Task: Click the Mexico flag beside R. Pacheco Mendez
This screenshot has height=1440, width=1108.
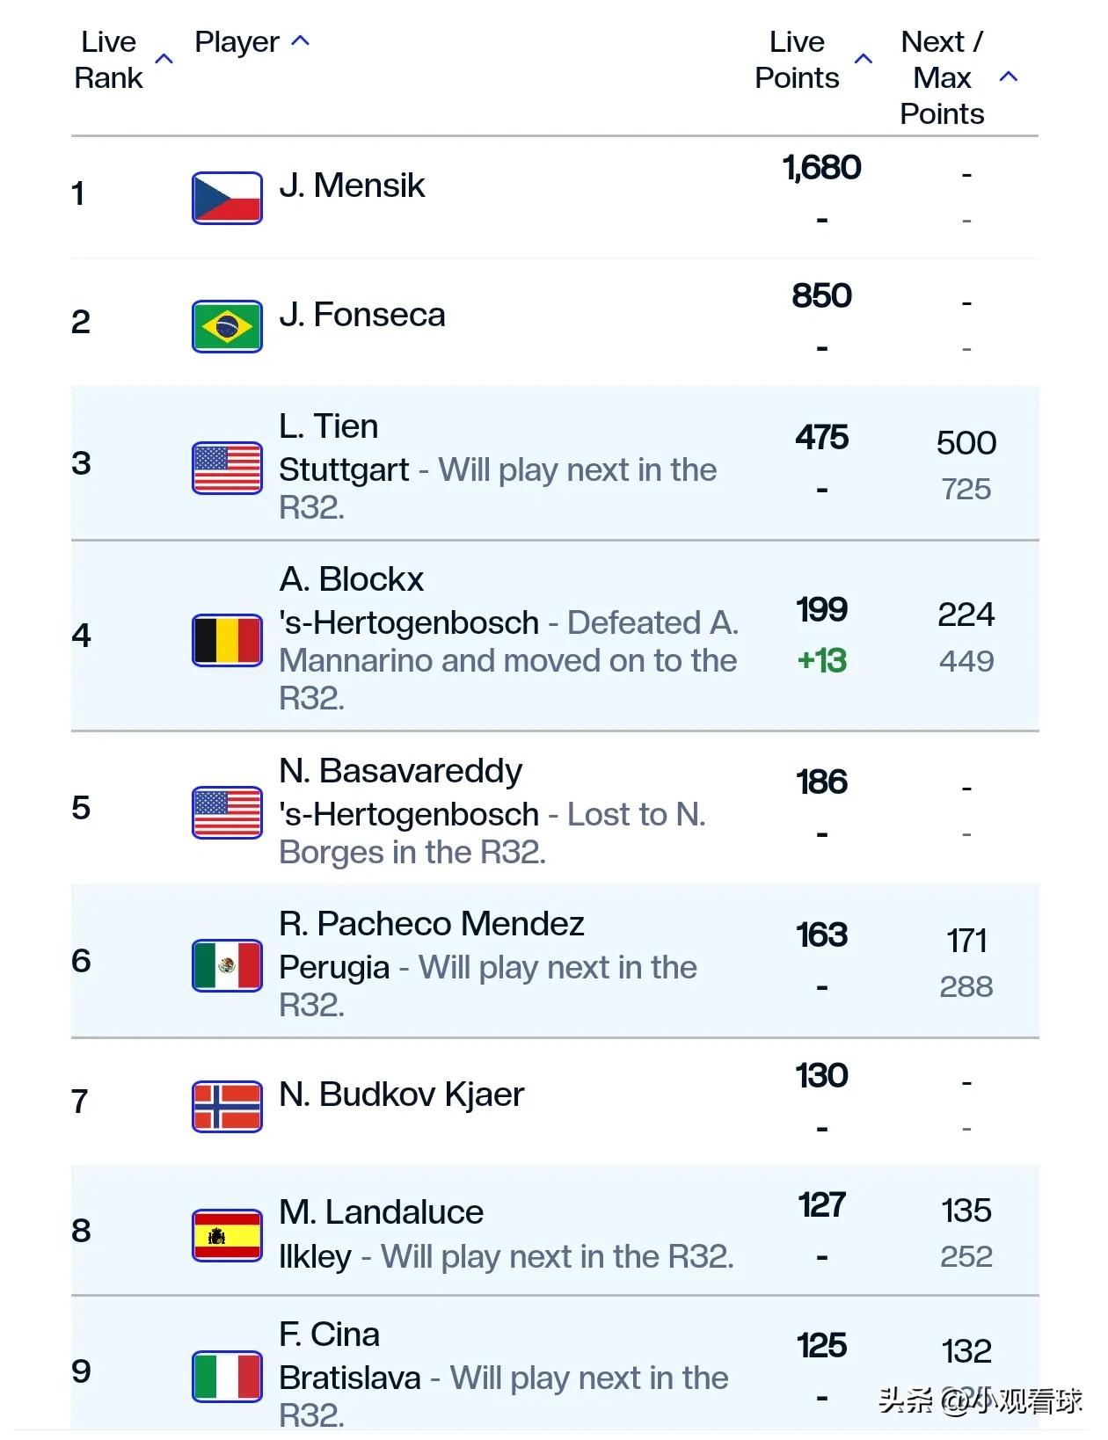Action: click(x=227, y=965)
